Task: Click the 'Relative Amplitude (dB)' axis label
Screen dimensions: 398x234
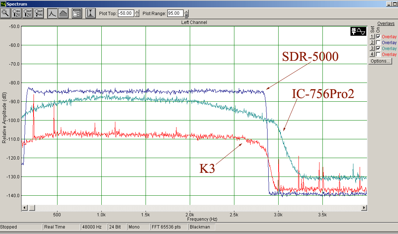Action: [x=4, y=118]
